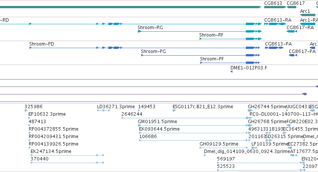Click the Shroom-RF transcript label
The image size is (318, 172).
(211, 35)
